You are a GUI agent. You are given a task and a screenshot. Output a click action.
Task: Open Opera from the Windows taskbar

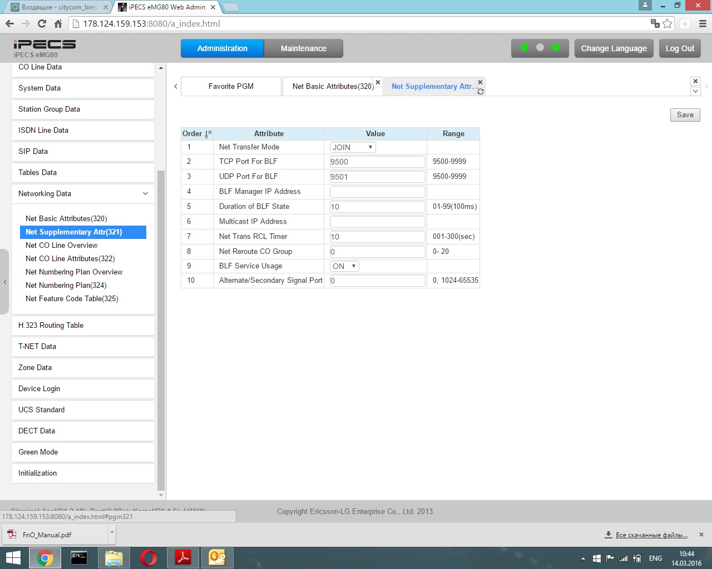(x=149, y=557)
